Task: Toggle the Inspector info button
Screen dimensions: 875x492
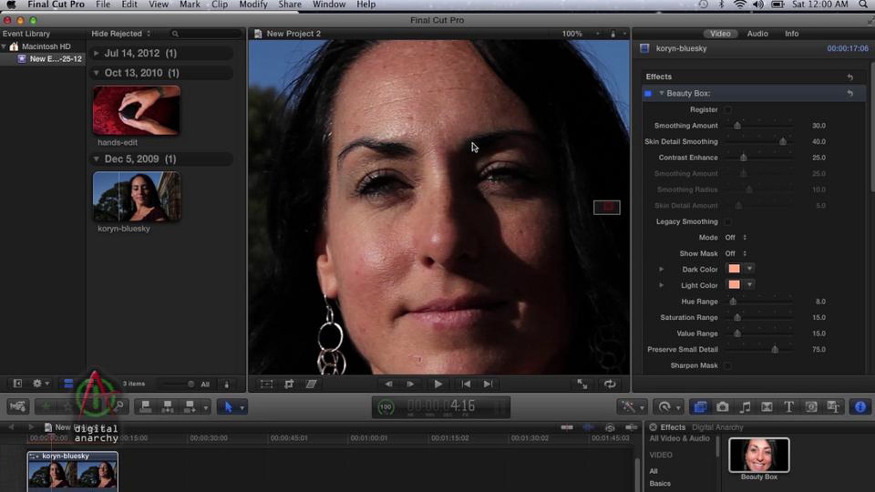Action: pyautogui.click(x=860, y=407)
